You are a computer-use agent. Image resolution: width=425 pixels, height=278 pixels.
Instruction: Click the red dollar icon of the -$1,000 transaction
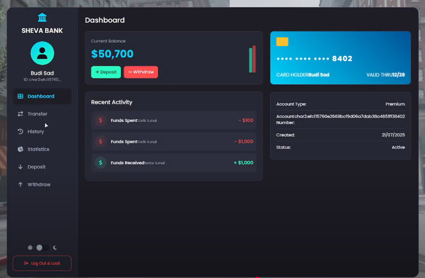click(x=101, y=141)
